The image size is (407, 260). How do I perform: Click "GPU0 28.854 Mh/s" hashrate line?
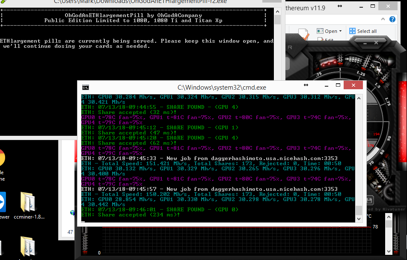218,202
